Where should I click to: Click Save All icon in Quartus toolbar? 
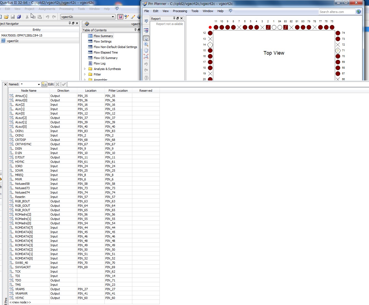tap(19, 17)
